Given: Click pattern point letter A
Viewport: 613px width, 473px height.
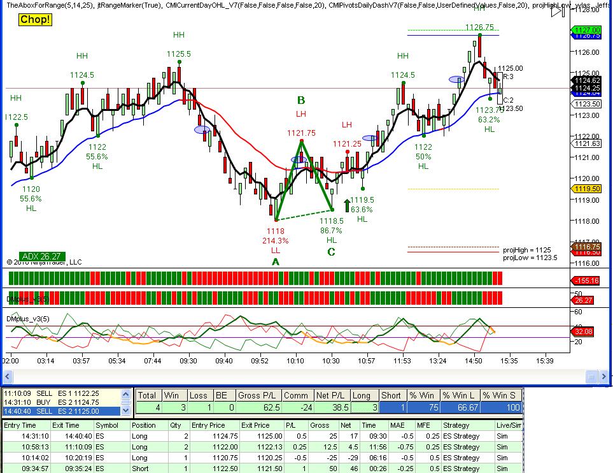Looking at the screenshot, I should pos(276,262).
